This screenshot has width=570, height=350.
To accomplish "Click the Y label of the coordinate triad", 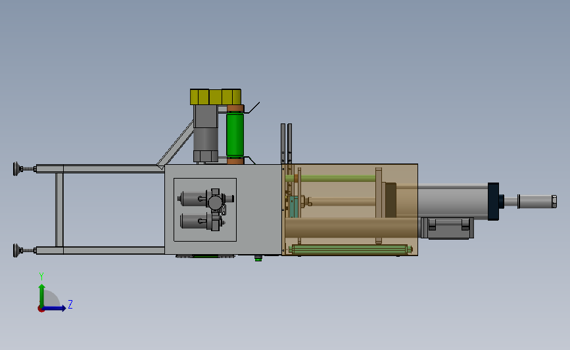I will (x=41, y=276).
